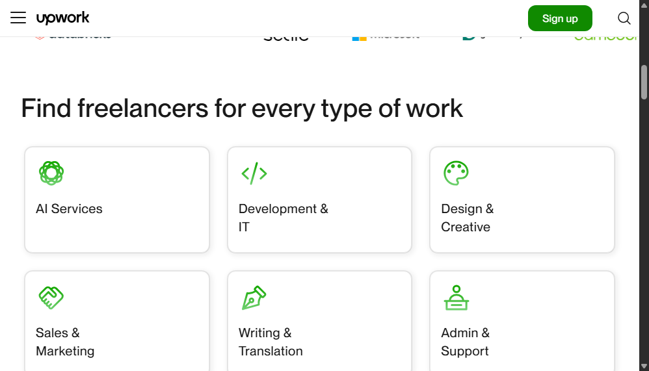The height and width of the screenshot is (371, 649).
Task: Click the AI Services flower icon
Action: (x=51, y=173)
